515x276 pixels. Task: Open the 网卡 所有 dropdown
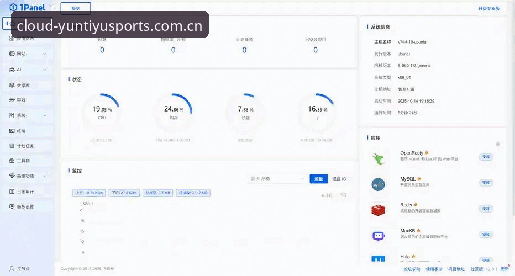[276, 179]
